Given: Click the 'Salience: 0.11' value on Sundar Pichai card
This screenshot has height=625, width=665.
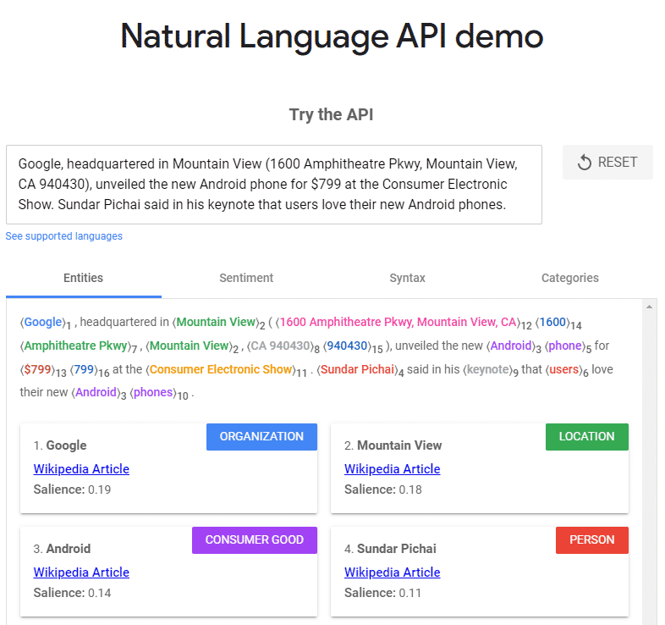Looking at the screenshot, I should (x=383, y=593).
